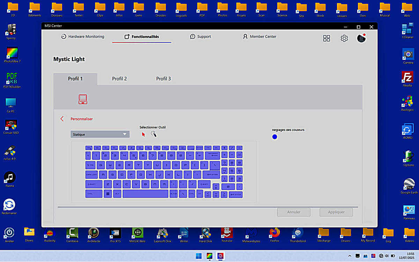
Task: Click the Appliquer button
Action: pyautogui.click(x=336, y=212)
